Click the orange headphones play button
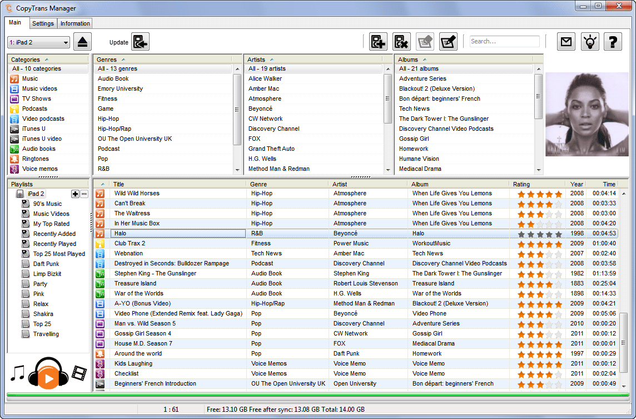The height and width of the screenshot is (419, 636). pyautogui.click(x=49, y=373)
